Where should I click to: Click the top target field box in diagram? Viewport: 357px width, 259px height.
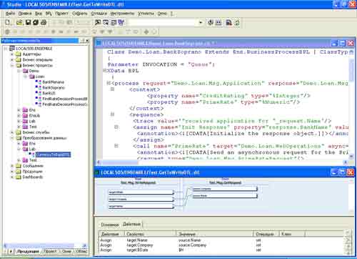141,192
